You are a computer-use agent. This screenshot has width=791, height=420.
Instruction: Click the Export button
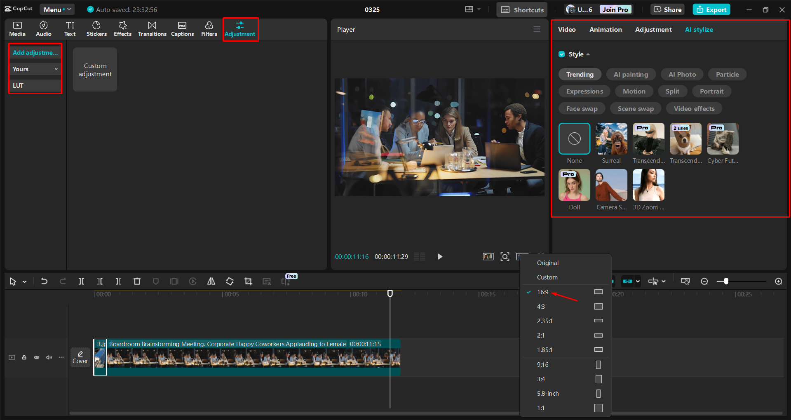(x=711, y=9)
